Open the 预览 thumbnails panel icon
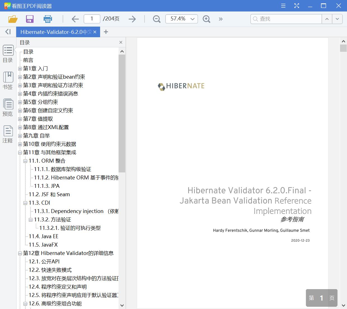The image size is (347, 309). click(8, 107)
